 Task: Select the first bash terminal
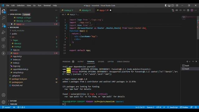click(190, 66)
